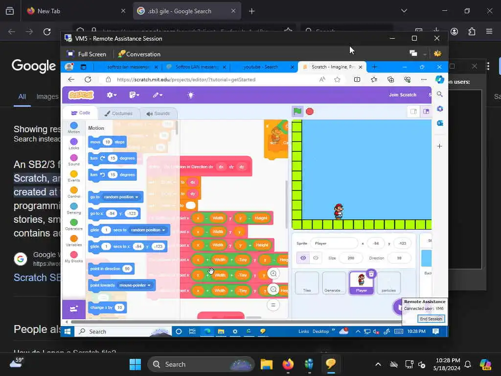Open Edge sidebar search icon
501x376 pixels.
coord(440,94)
